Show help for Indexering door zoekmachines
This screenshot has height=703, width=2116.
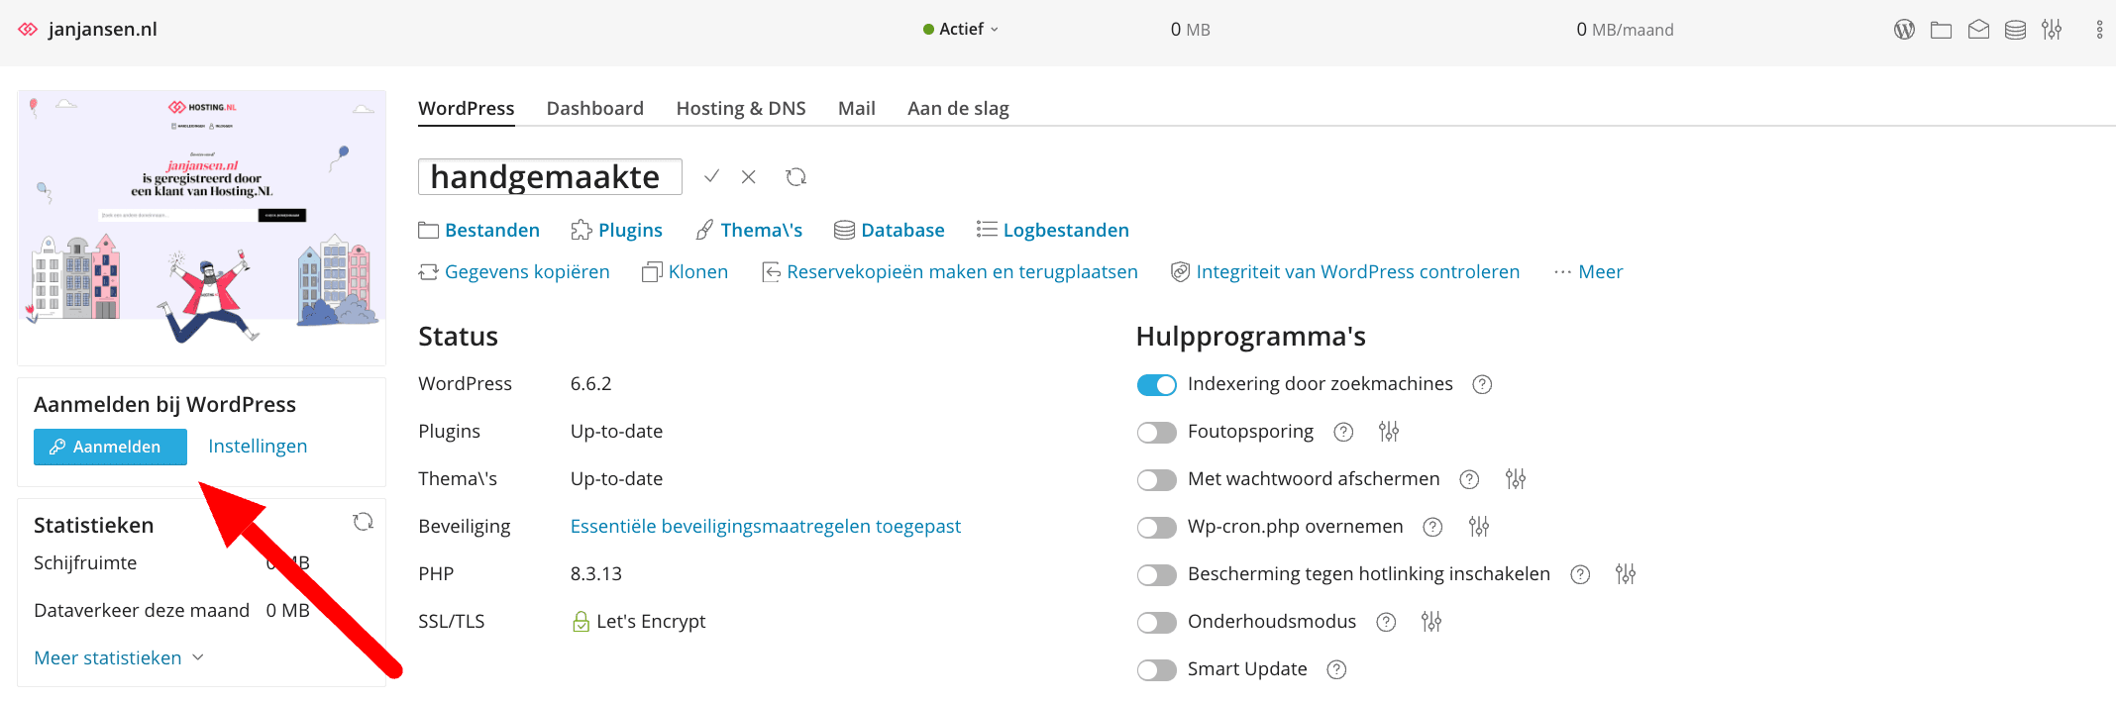(1482, 384)
